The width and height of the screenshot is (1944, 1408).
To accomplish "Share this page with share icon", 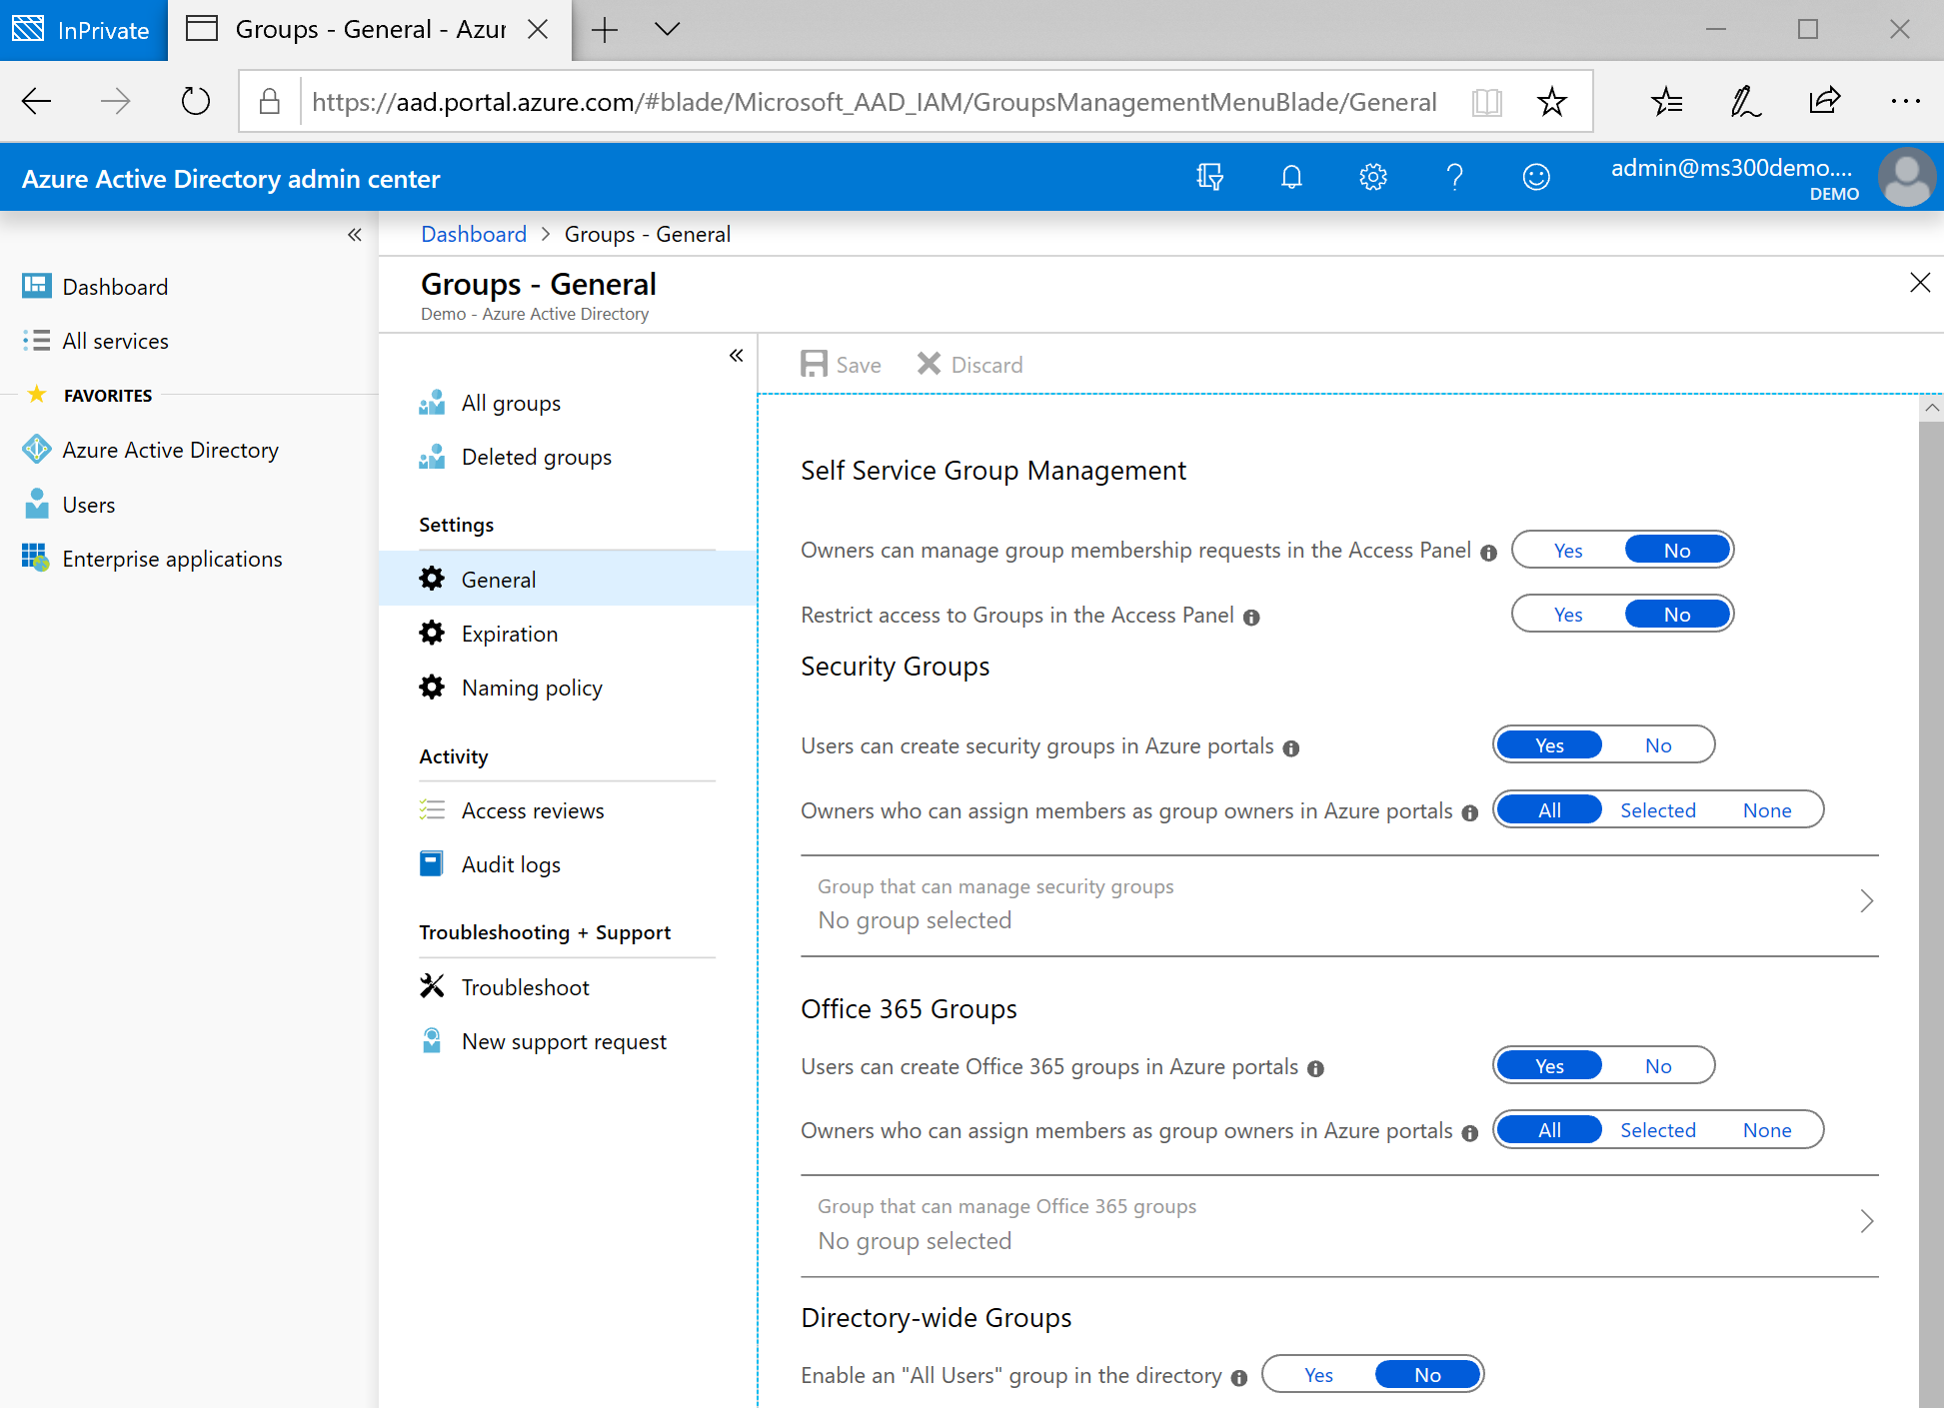I will click(1824, 101).
